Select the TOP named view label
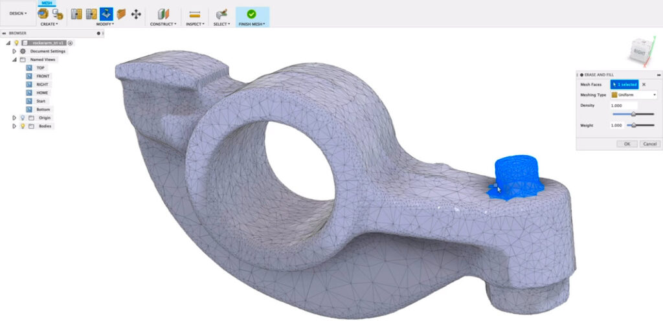 point(41,68)
